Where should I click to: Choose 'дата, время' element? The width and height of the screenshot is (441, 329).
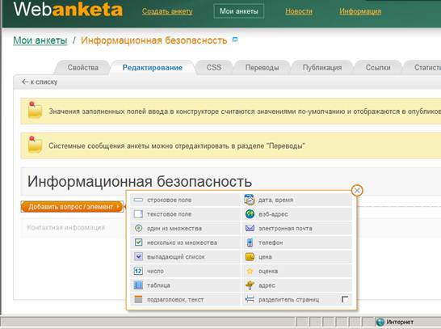pos(297,200)
